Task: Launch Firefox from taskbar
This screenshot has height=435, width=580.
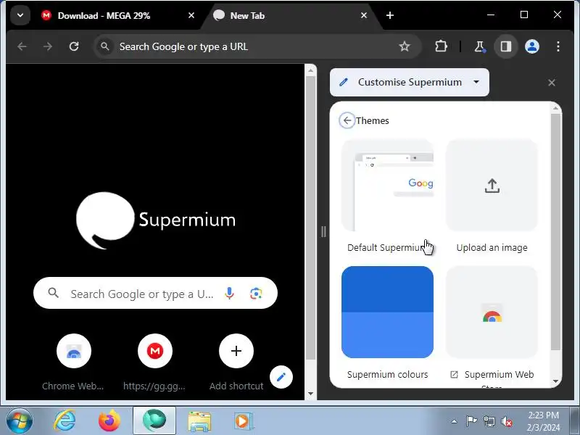Action: [x=109, y=421]
